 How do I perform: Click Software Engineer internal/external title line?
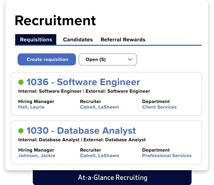[84, 91]
